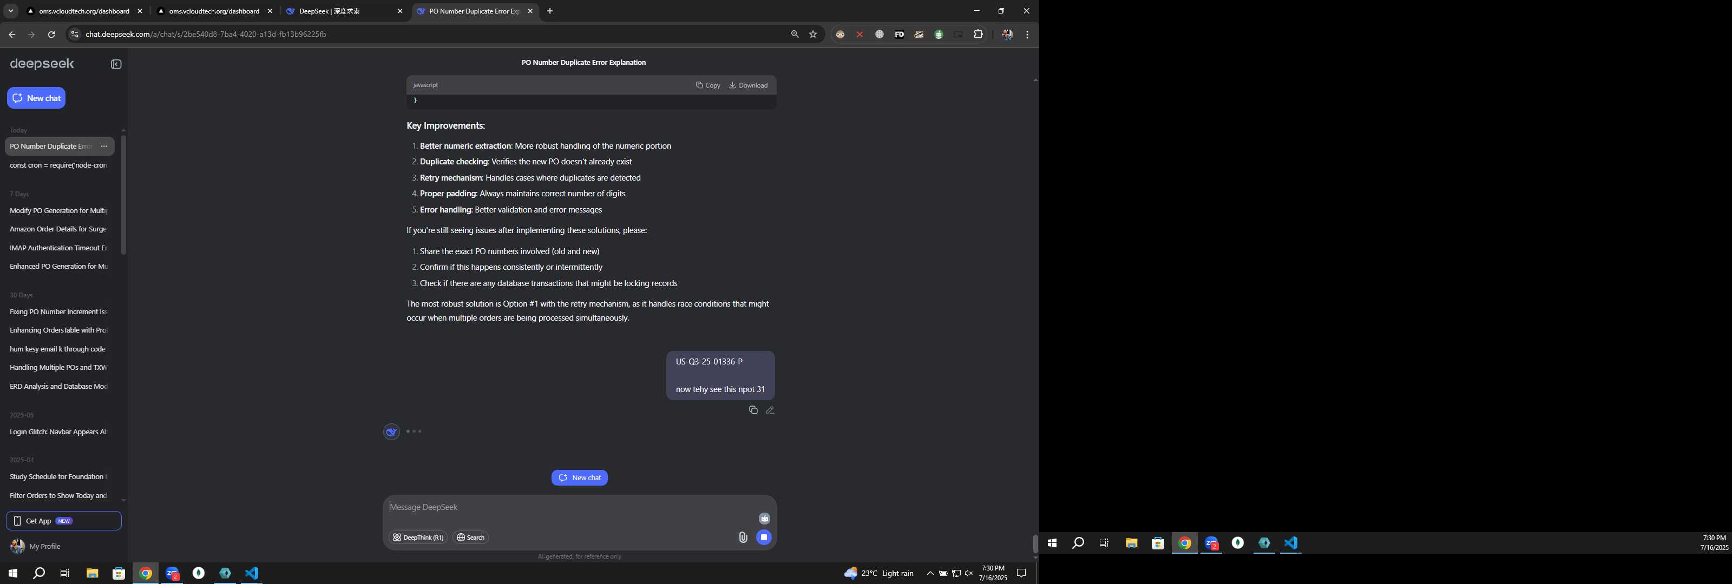Stop the response with the blue stop button

click(x=764, y=537)
